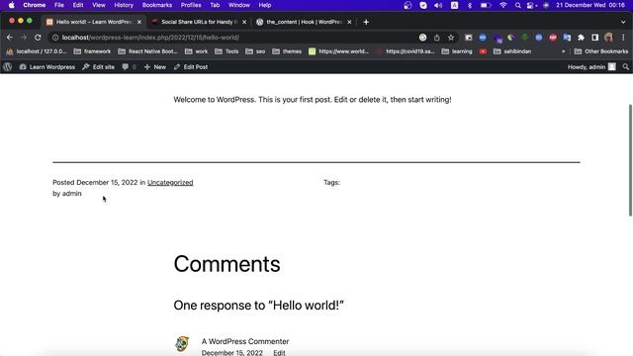Open the Chrome profile avatar
Image resolution: width=633 pixels, height=356 pixels.
click(x=609, y=38)
